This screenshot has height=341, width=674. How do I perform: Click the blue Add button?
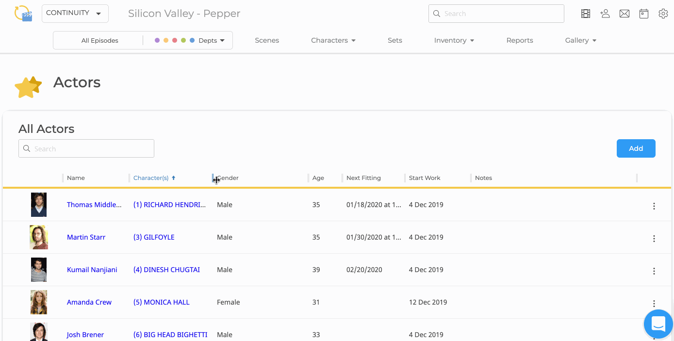click(x=636, y=148)
